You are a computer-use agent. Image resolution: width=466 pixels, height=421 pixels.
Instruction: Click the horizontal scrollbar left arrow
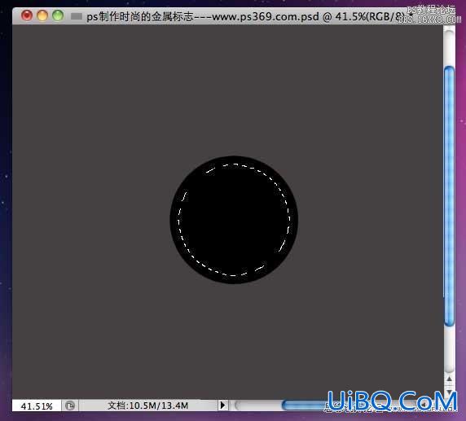(x=424, y=404)
